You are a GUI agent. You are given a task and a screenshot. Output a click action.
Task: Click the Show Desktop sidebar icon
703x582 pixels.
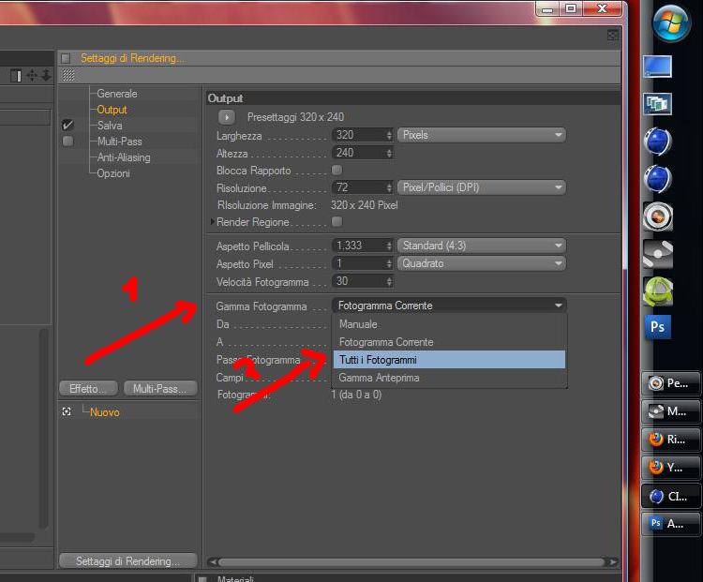coord(657,67)
